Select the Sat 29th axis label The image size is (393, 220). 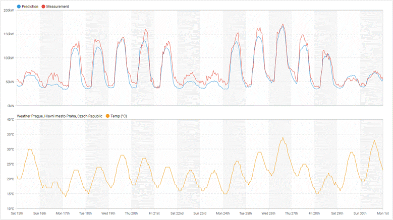tap(337, 213)
